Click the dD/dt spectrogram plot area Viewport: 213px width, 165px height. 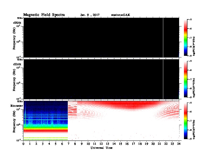[101, 79]
